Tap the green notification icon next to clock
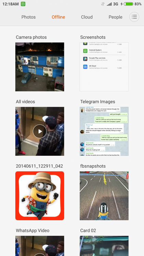The width and height of the screenshot is (144, 256). (23, 4)
